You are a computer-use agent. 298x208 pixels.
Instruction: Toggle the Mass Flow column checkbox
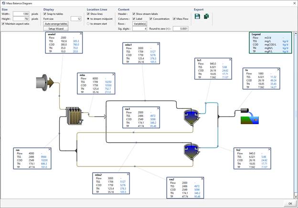tap(174, 19)
